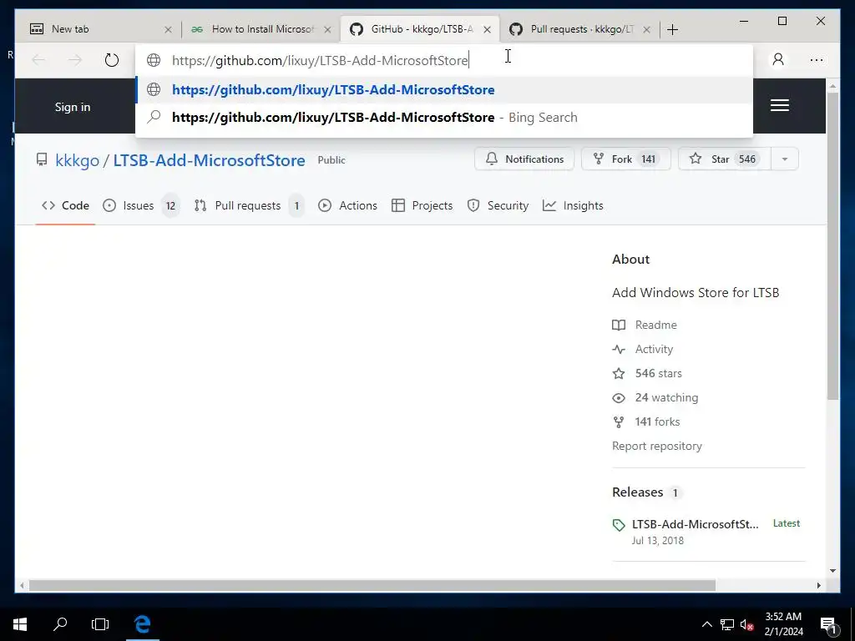The image size is (855, 641).
Task: Open Task View on taskbar
Action: 100,624
